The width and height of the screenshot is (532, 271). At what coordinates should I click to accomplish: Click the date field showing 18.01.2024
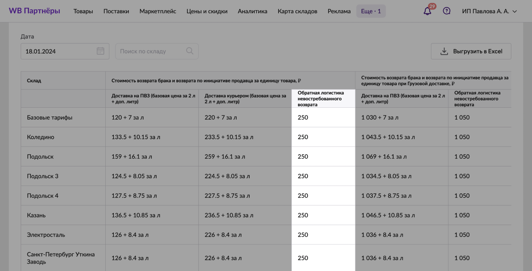coord(57,51)
